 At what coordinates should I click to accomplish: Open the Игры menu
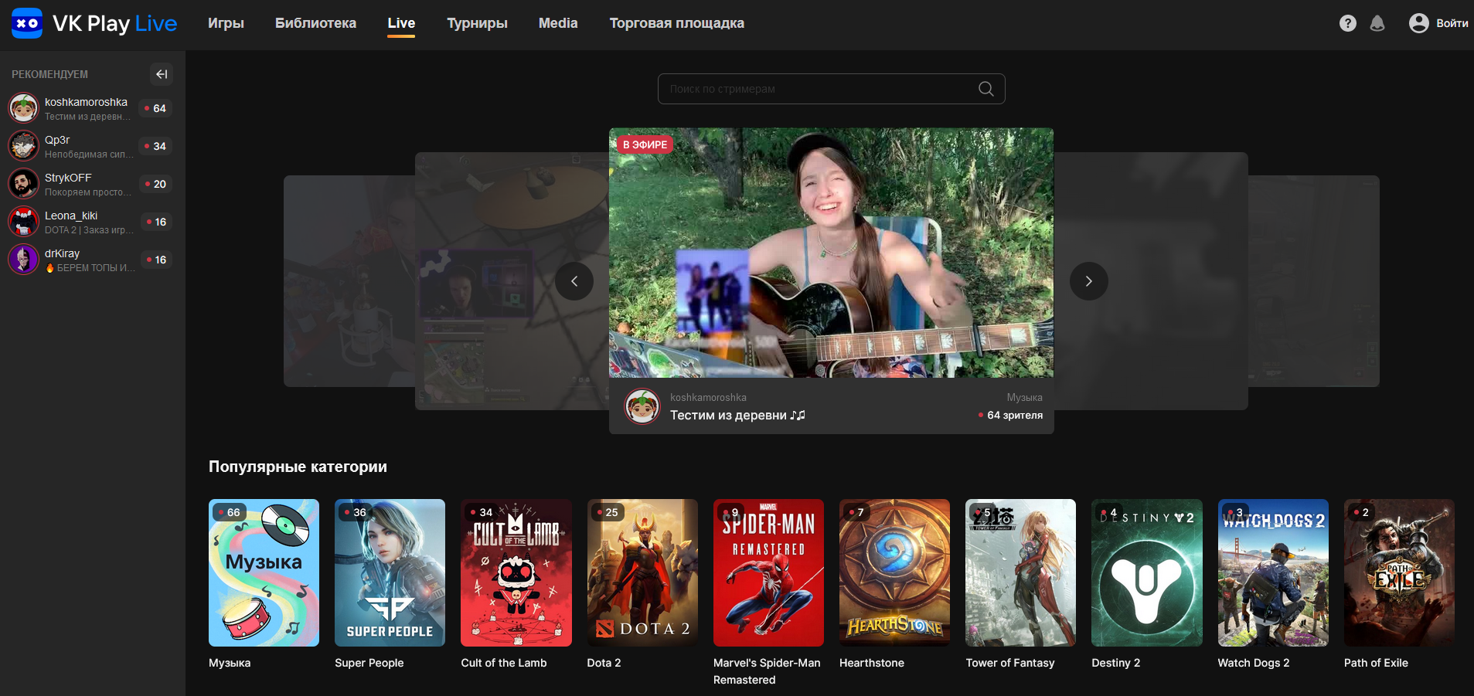(x=226, y=23)
